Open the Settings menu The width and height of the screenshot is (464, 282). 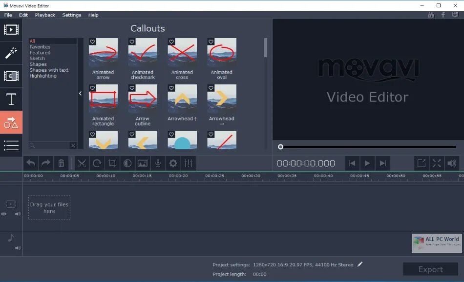pos(72,15)
